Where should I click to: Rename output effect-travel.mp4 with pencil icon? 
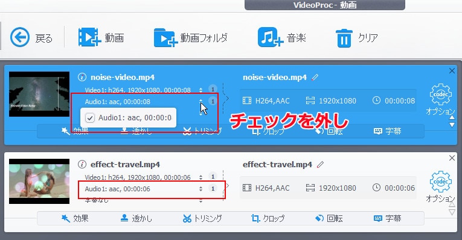point(320,165)
